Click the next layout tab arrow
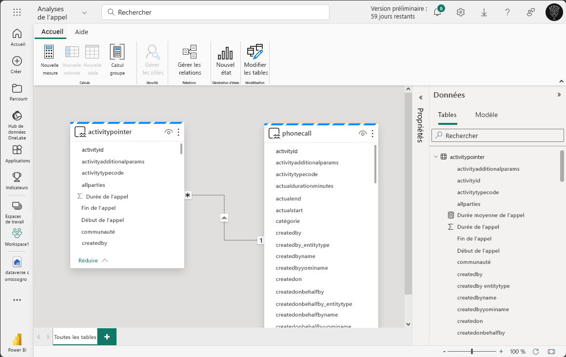Viewport: 566px width, 357px height. [x=48, y=337]
